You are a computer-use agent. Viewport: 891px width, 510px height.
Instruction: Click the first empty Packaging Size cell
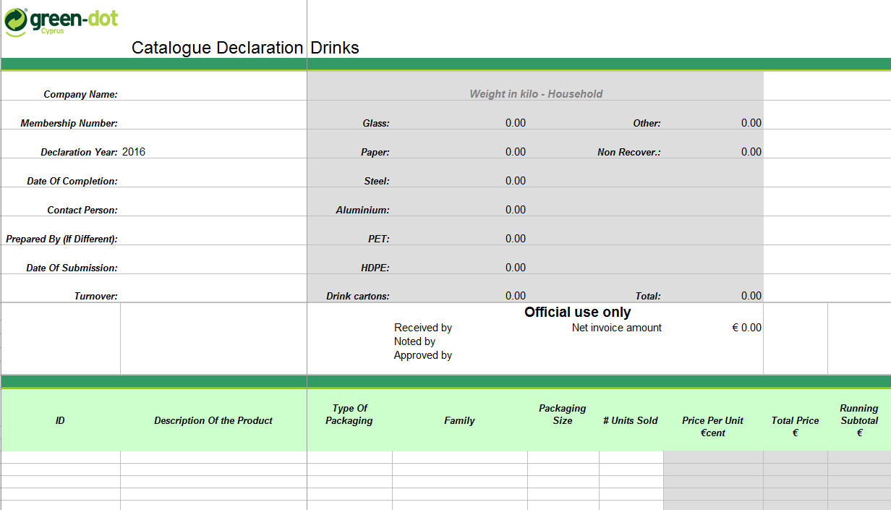(563, 457)
